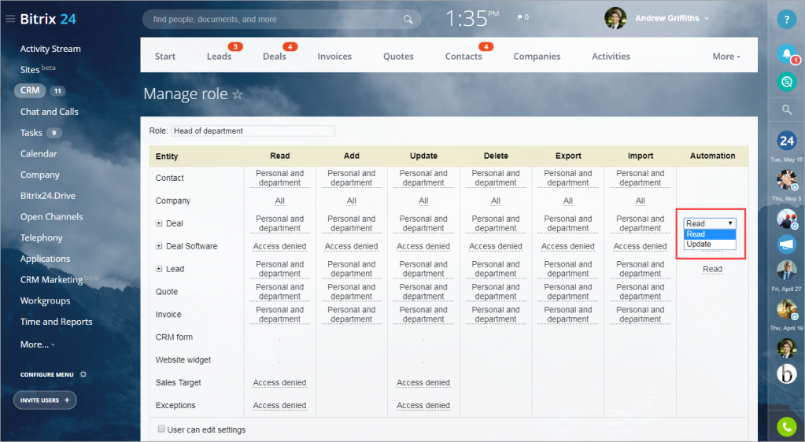Click the Bitrix 24 logo

point(48,19)
